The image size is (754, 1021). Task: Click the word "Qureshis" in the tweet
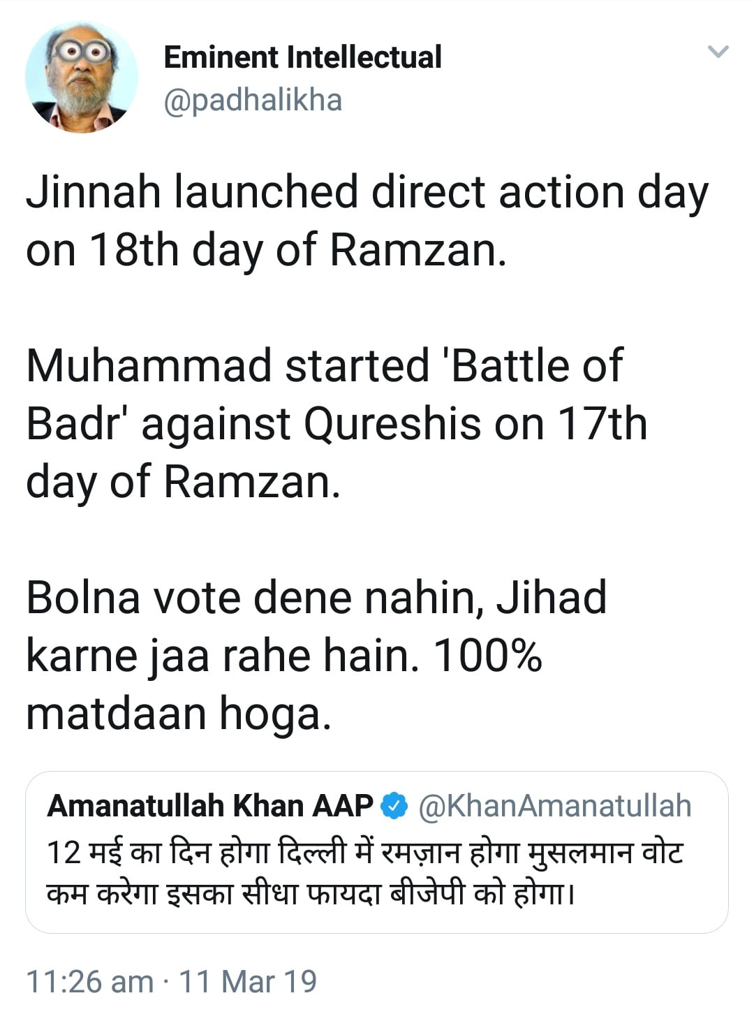pos(393,424)
